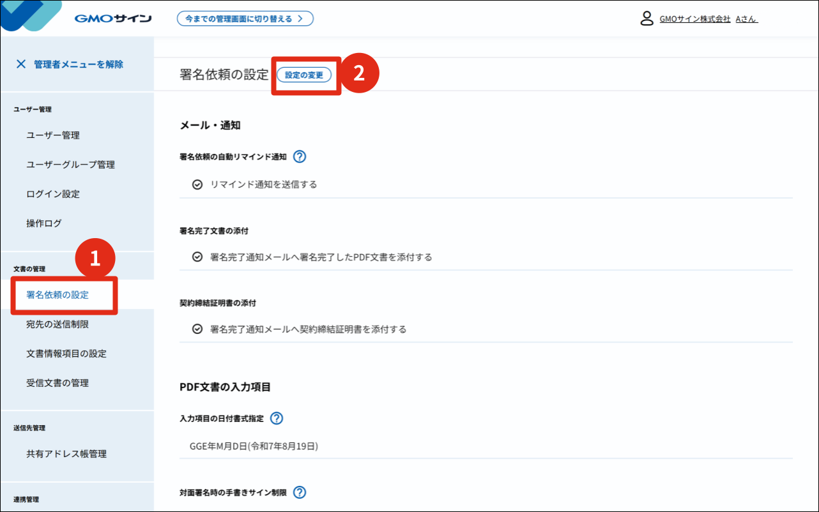819x512 pixels.
Task: Click check mark for PDF文書を添付する
Action: click(x=197, y=257)
